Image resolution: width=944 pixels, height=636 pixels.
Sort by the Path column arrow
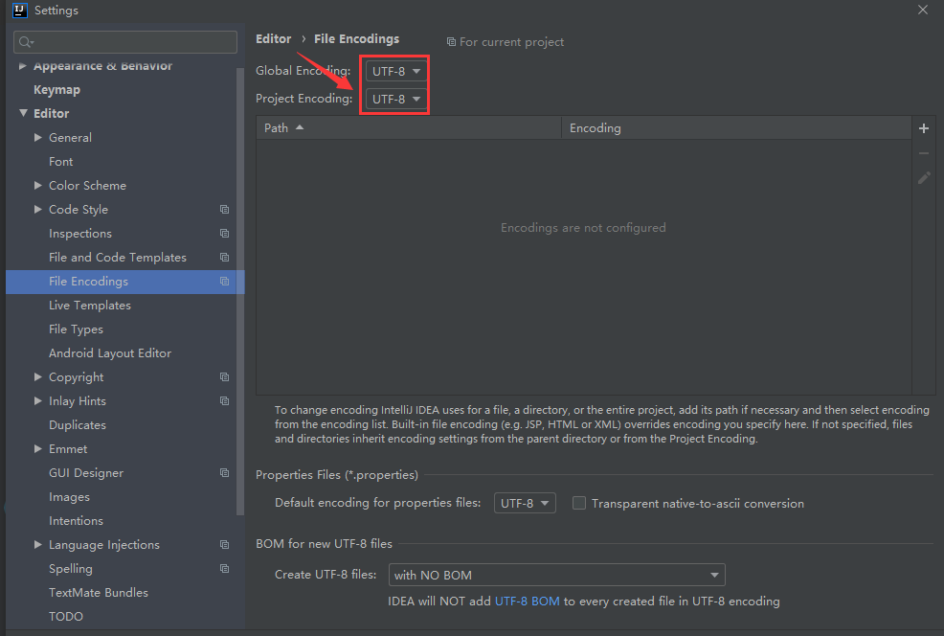tap(300, 127)
